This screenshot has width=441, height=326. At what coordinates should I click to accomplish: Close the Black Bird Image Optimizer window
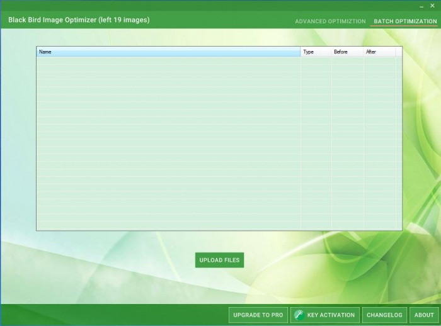432,6
